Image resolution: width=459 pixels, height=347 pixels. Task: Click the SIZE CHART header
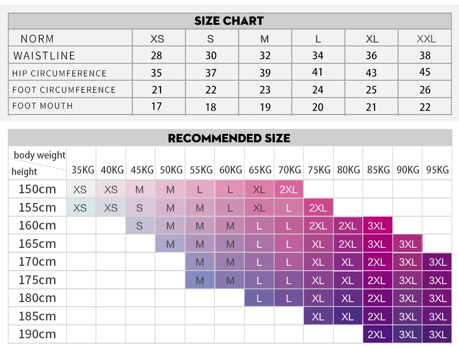[229, 21]
